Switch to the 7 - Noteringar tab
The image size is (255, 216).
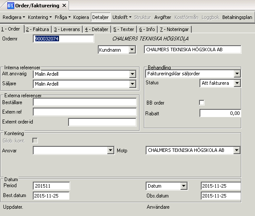[174, 29]
